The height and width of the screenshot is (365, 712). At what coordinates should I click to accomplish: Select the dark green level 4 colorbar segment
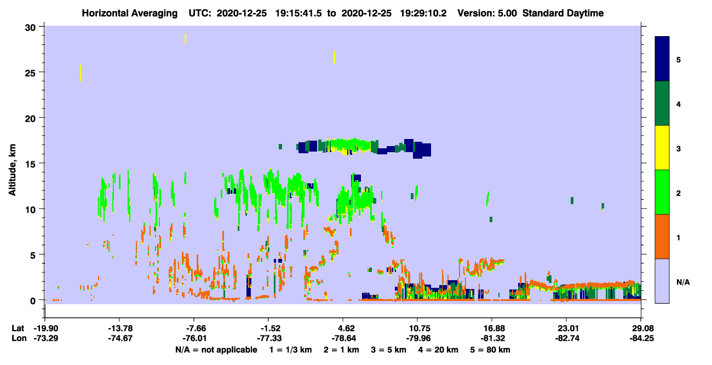tap(662, 103)
